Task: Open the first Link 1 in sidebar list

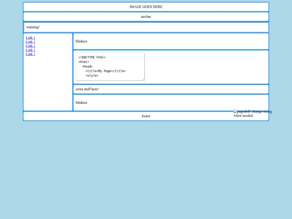Action: click(x=30, y=38)
